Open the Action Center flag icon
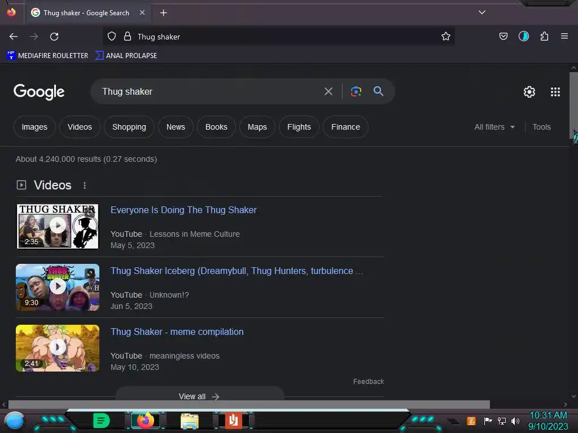Viewport: 578px width, 433px height. click(488, 421)
